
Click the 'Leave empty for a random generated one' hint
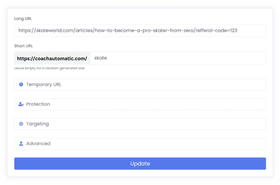coord(49,68)
